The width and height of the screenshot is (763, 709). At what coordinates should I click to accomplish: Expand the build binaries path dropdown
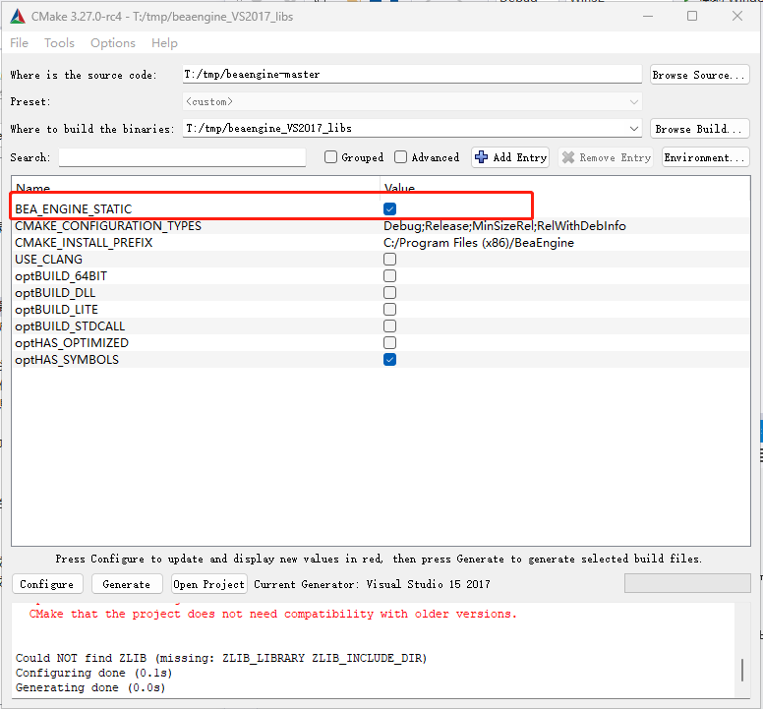(x=633, y=129)
